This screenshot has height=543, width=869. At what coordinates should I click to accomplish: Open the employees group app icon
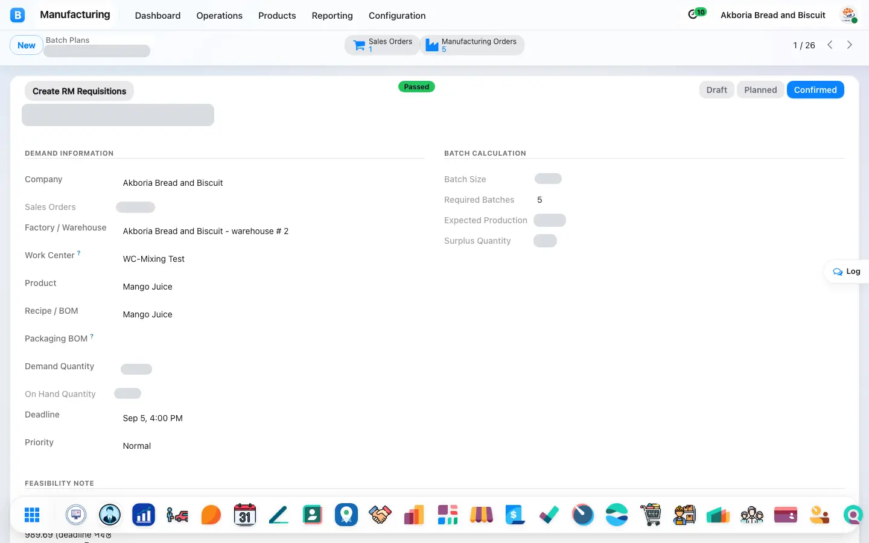[x=752, y=515]
